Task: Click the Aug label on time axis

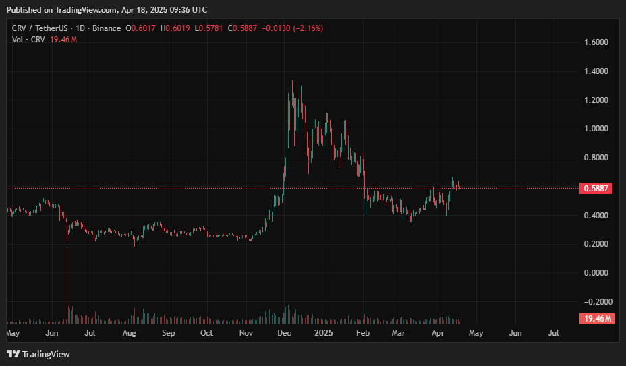Action: tap(129, 333)
